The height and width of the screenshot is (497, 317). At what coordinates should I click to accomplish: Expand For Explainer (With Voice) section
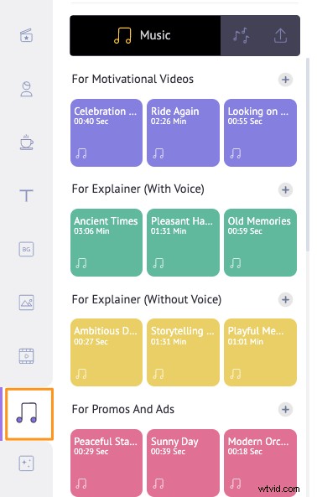click(x=285, y=189)
